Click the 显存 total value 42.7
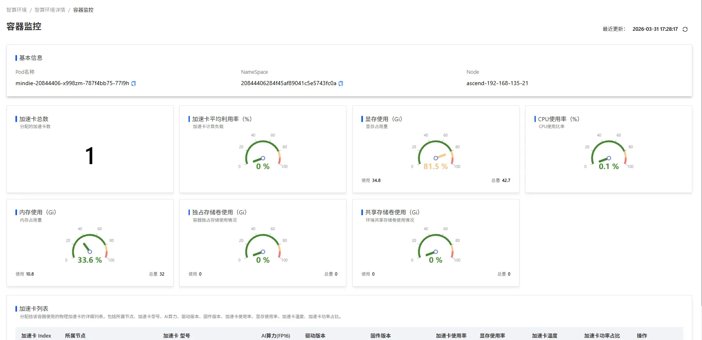Viewport: 702px width, 340px height. coord(506,180)
